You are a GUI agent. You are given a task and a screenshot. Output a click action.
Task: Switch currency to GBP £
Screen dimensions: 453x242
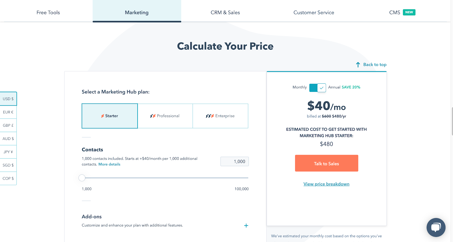(8, 126)
